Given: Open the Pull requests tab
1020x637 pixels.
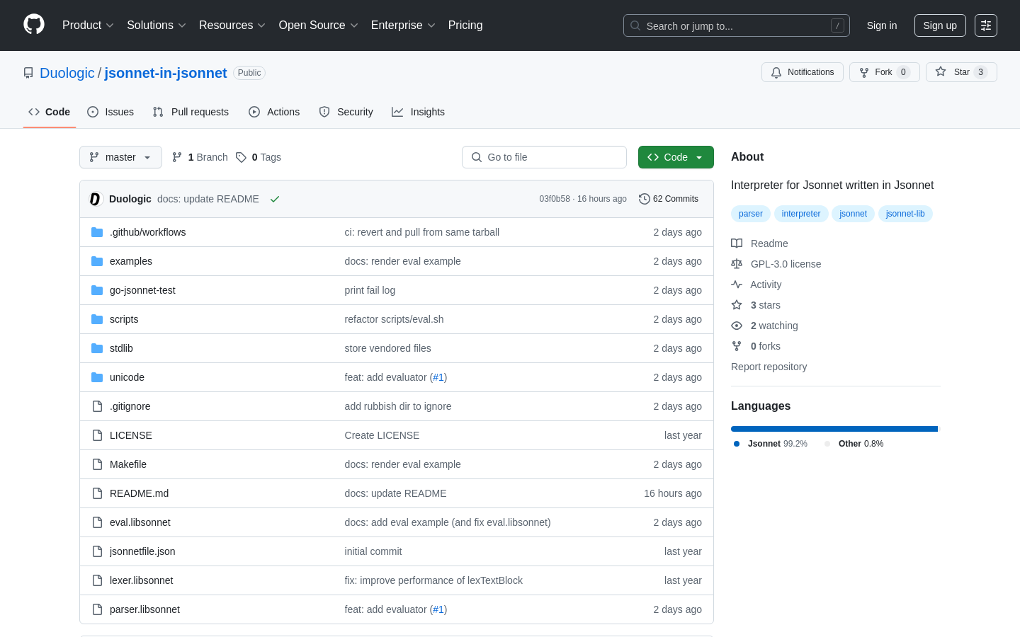Looking at the screenshot, I should 191,112.
